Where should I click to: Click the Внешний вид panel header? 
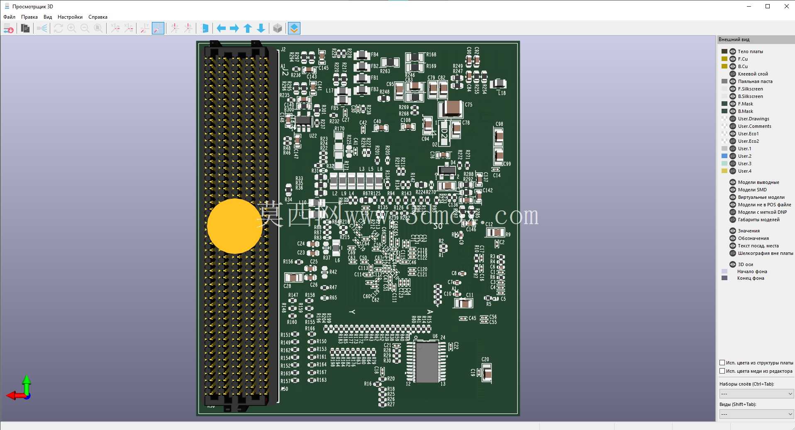click(x=756, y=39)
